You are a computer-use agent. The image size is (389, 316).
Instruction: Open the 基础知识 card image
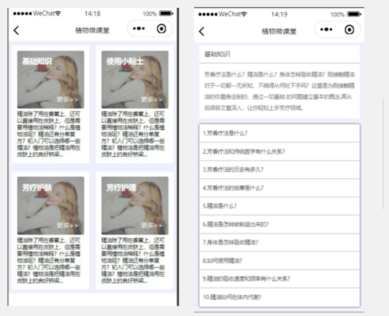(50, 79)
